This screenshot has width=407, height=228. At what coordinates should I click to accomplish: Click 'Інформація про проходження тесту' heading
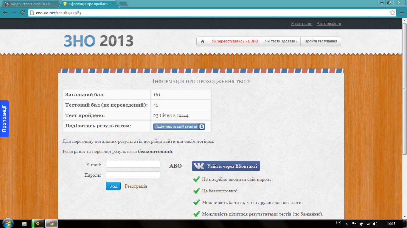click(201, 81)
